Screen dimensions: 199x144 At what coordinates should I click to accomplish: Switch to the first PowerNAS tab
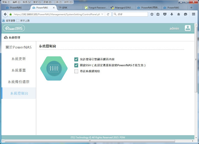point(16,7)
